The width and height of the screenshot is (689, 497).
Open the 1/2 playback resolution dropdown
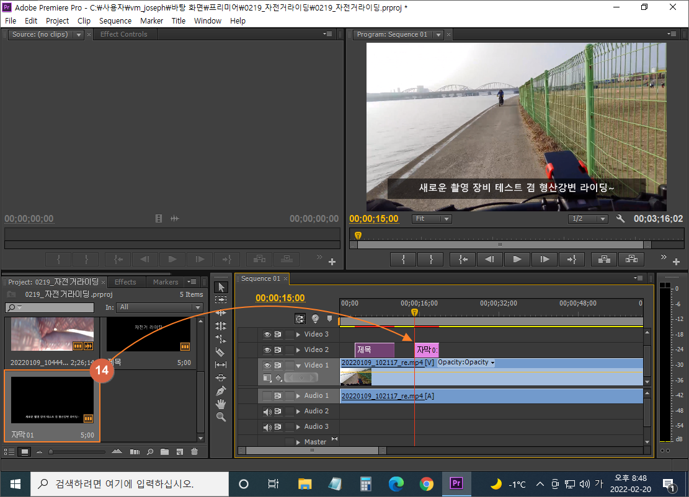coord(588,218)
